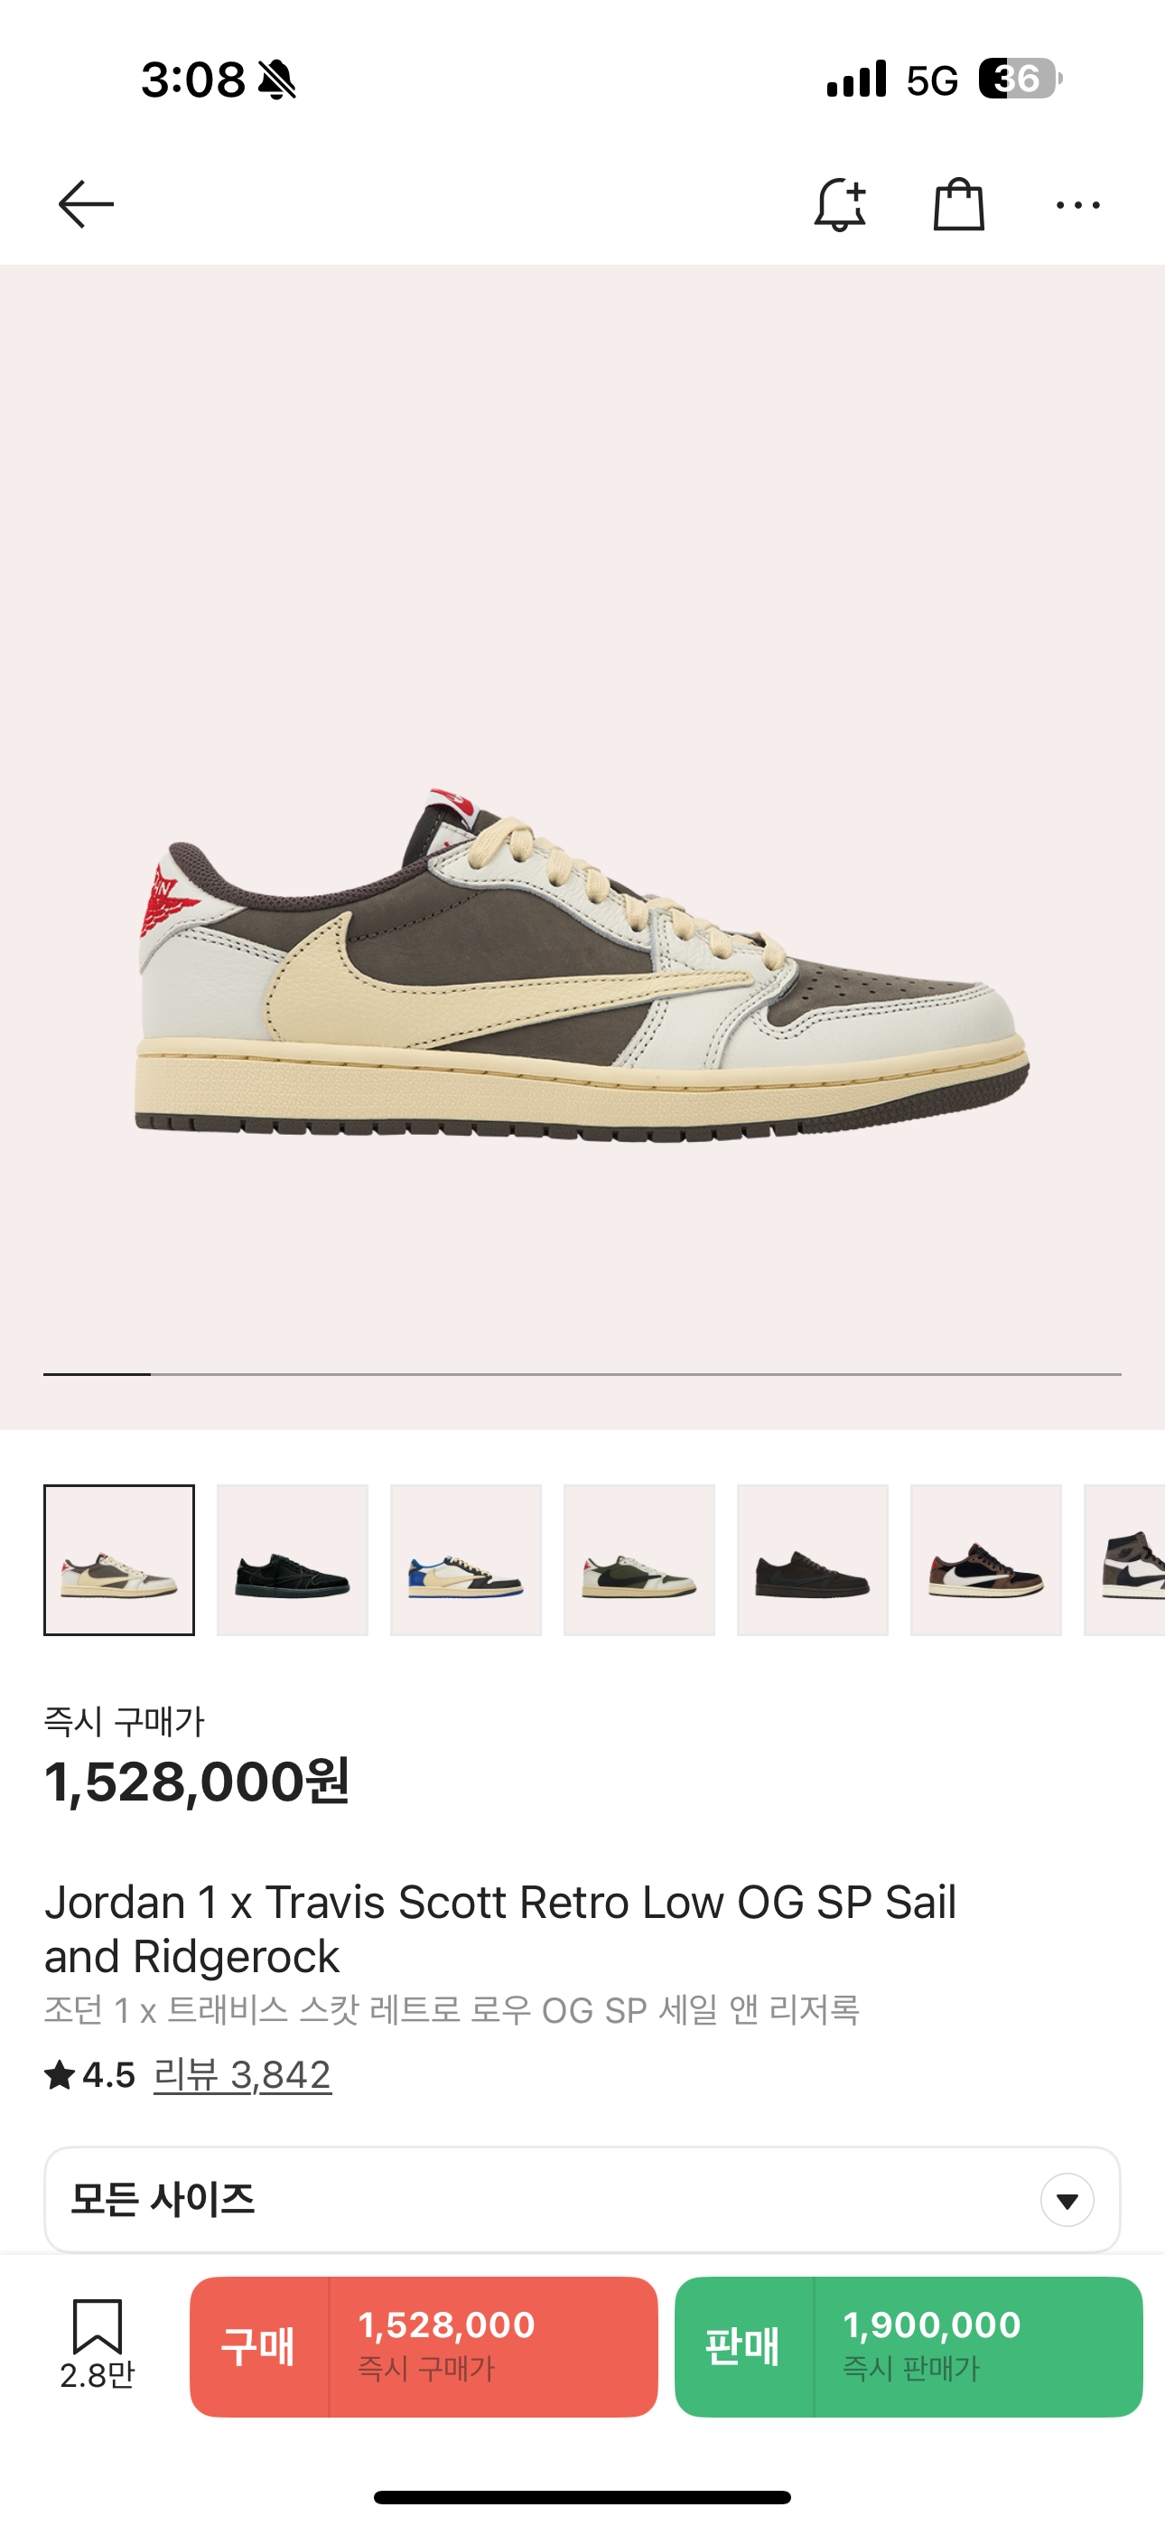Screen dimensions: 1165x2526
Task: Tap the image carousel progress bar
Action: pyautogui.click(x=582, y=1374)
